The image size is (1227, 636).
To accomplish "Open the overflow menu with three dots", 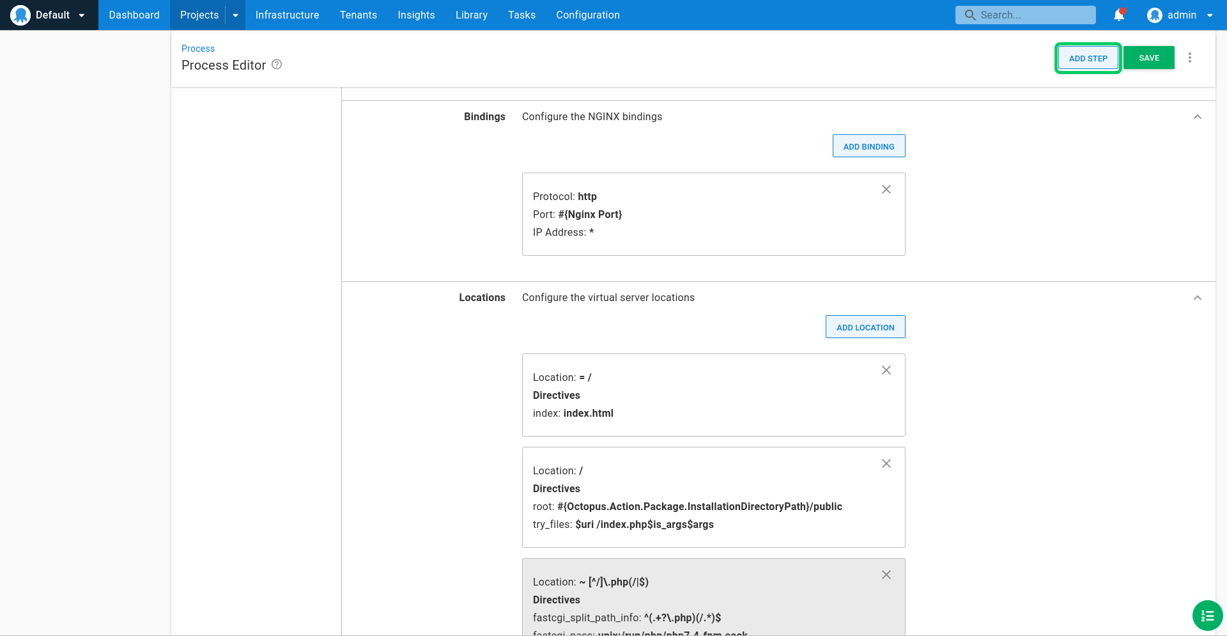I will tap(1190, 58).
